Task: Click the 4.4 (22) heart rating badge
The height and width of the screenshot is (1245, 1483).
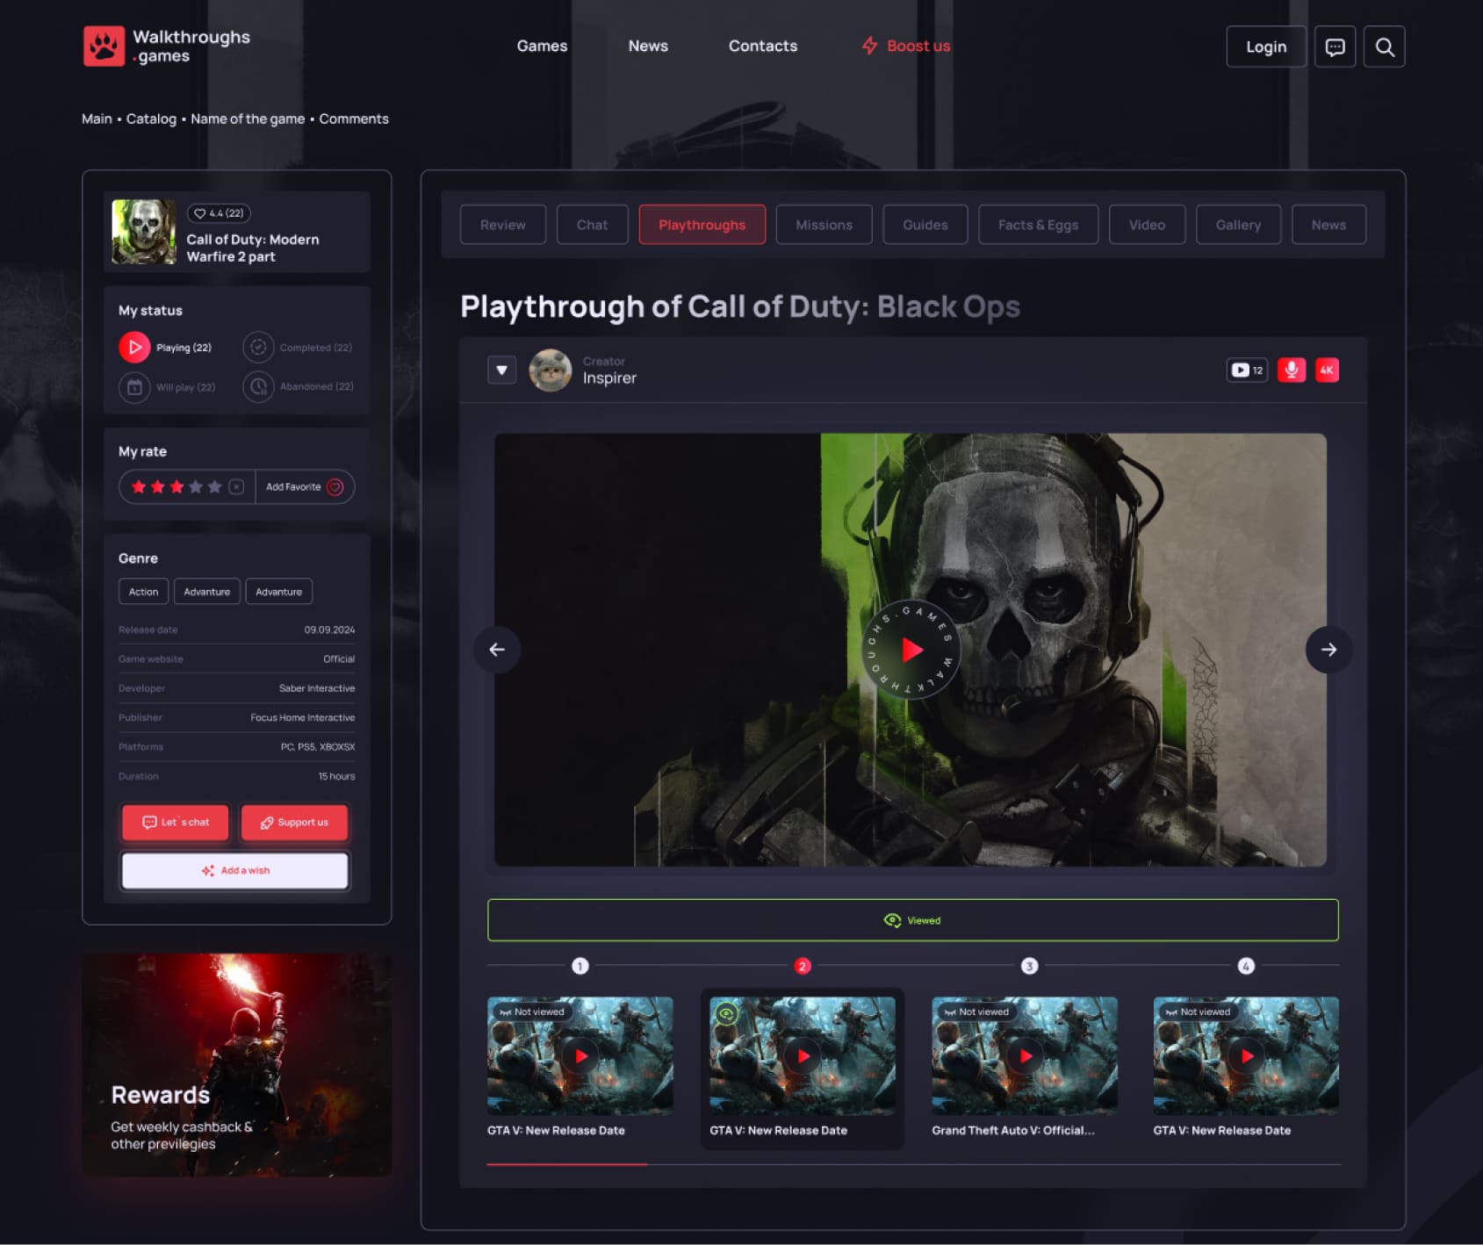Action: pyautogui.click(x=219, y=213)
